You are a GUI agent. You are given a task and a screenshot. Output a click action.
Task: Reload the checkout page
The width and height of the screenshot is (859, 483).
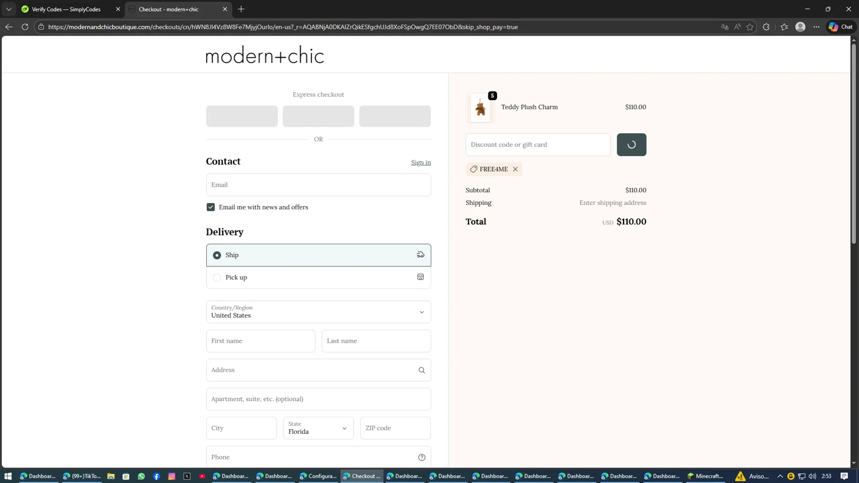coord(25,27)
